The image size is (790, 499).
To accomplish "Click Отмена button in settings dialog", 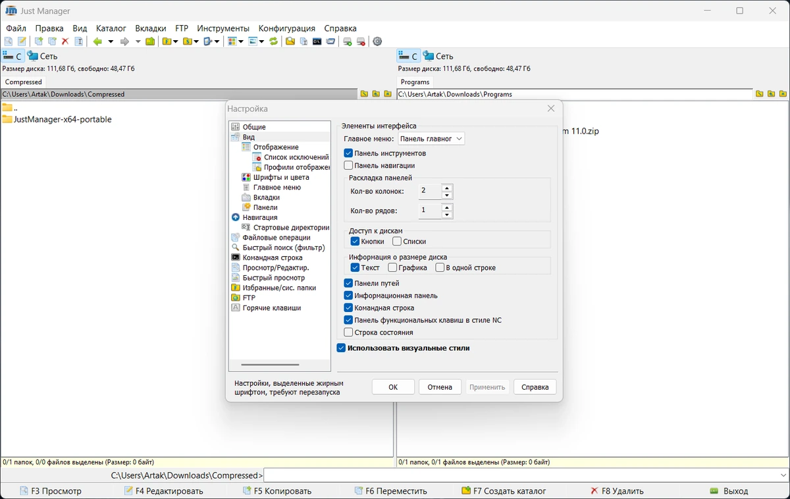I will tap(440, 387).
